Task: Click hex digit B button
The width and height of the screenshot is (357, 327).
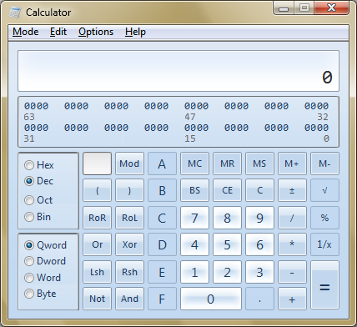Action: pyautogui.click(x=162, y=190)
